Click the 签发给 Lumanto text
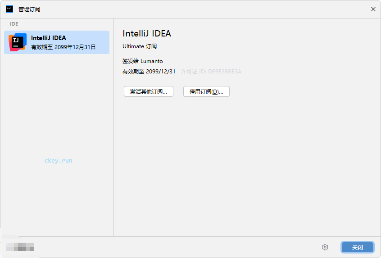 (143, 61)
